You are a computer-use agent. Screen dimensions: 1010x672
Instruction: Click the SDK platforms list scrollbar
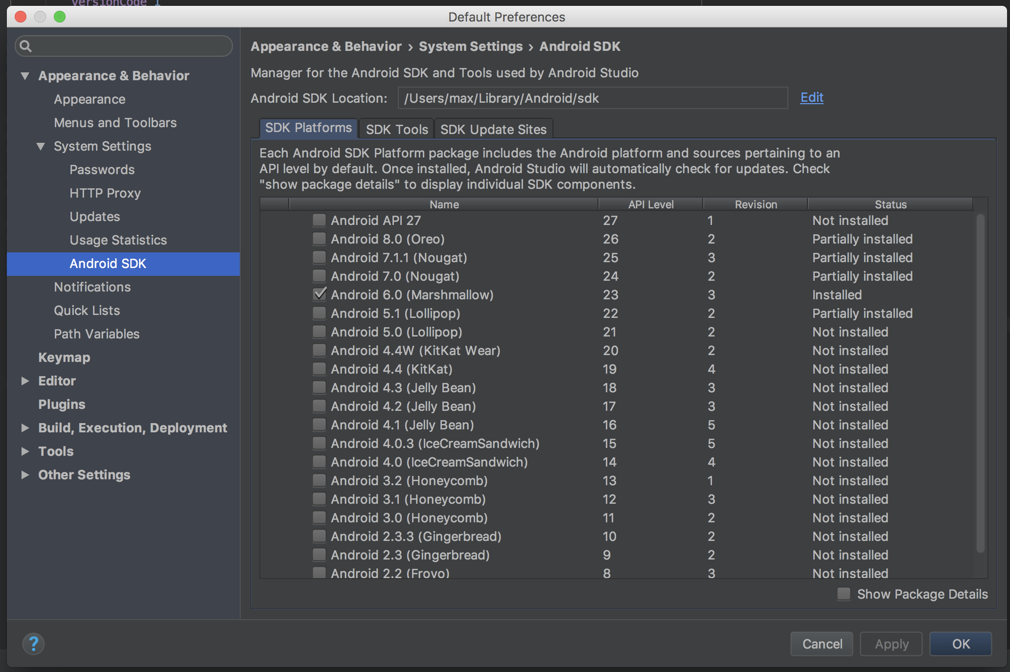pos(980,381)
